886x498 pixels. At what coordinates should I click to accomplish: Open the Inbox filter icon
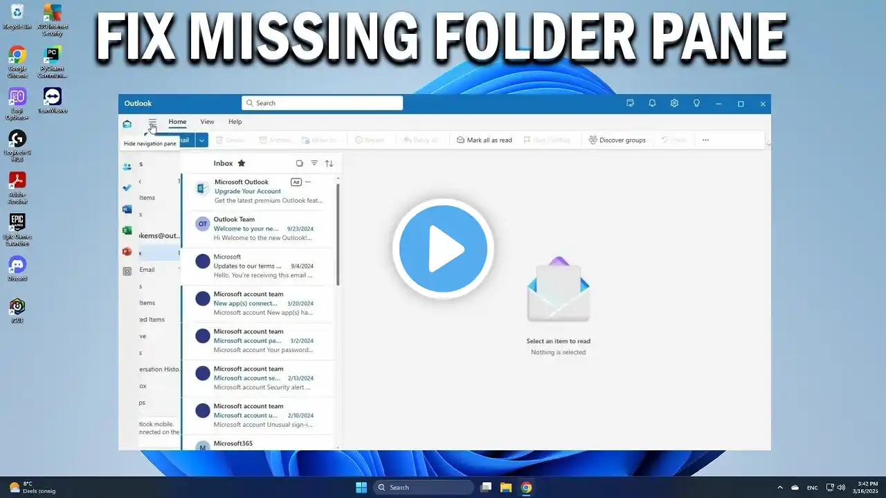pyautogui.click(x=314, y=163)
